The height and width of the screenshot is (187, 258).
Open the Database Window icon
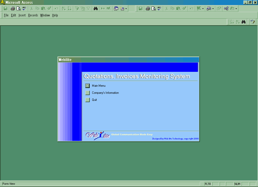click(116, 9)
